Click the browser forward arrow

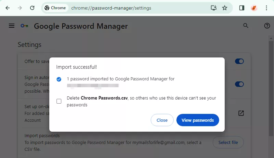tap(20, 8)
